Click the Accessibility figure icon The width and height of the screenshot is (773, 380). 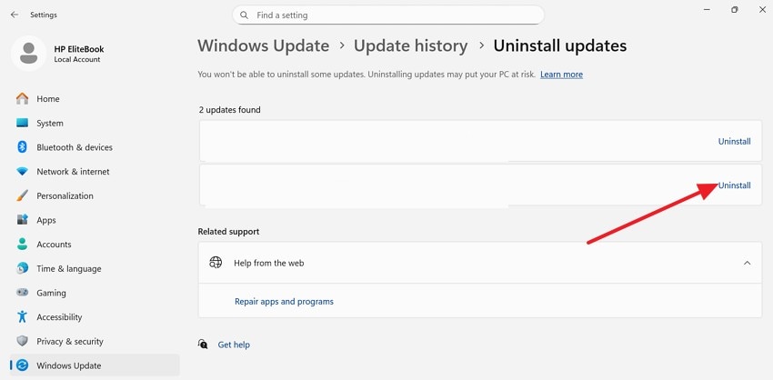point(22,316)
